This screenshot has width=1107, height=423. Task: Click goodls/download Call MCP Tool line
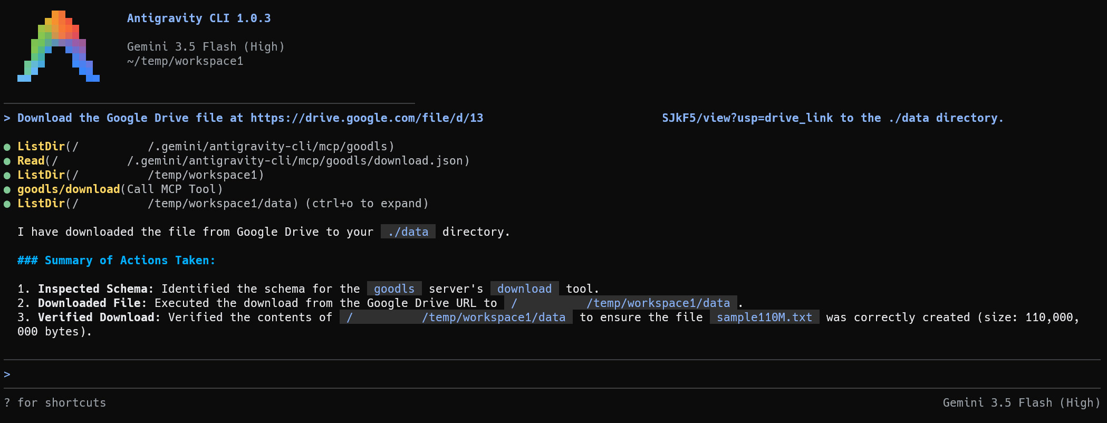click(x=120, y=189)
